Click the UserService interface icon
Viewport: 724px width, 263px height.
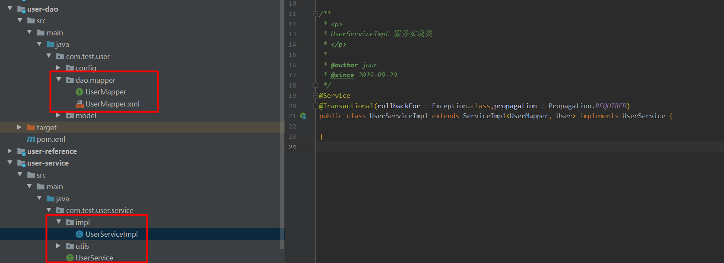70,258
